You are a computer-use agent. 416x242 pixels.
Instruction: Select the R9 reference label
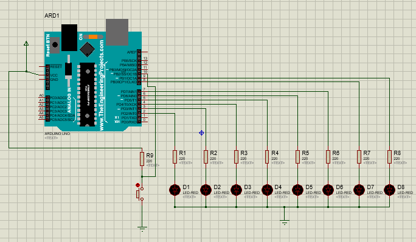150,156
